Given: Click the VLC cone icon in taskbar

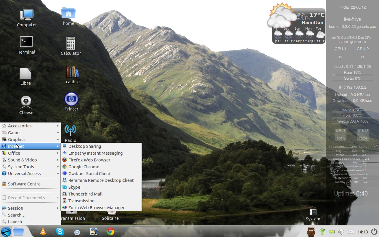Looking at the screenshot, I should (43, 231).
